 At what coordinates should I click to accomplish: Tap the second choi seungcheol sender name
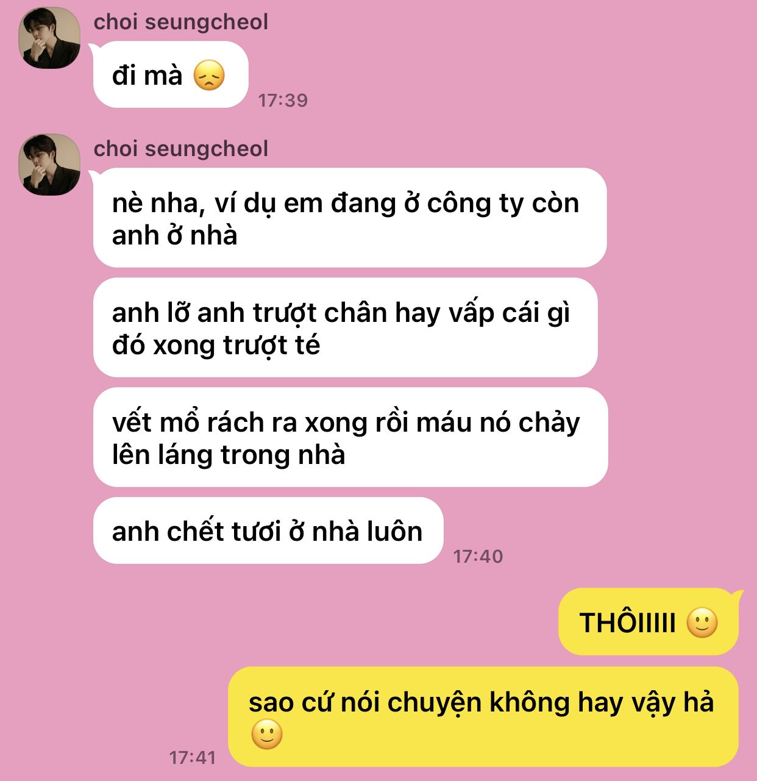pos(180,149)
